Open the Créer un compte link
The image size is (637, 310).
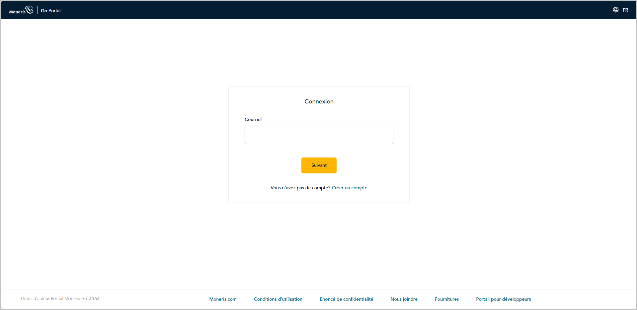coord(349,188)
